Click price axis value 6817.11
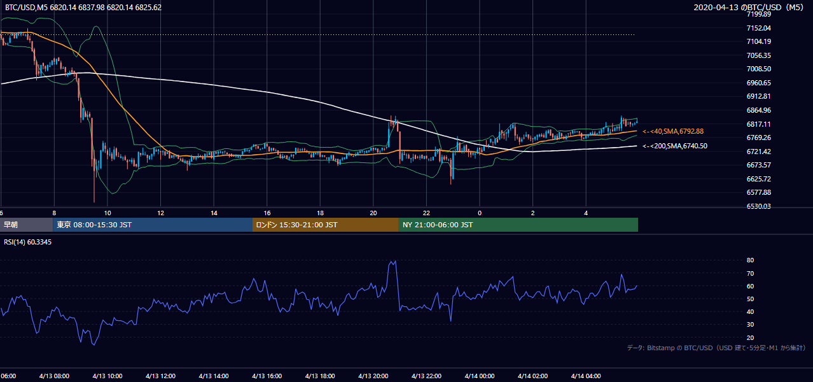Screen dimensions: 813x382 pyautogui.click(x=759, y=124)
